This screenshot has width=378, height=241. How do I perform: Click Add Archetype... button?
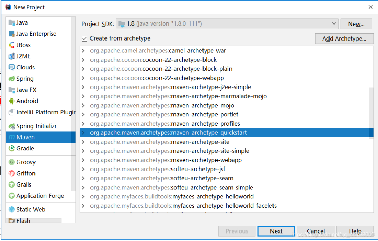pyautogui.click(x=344, y=39)
